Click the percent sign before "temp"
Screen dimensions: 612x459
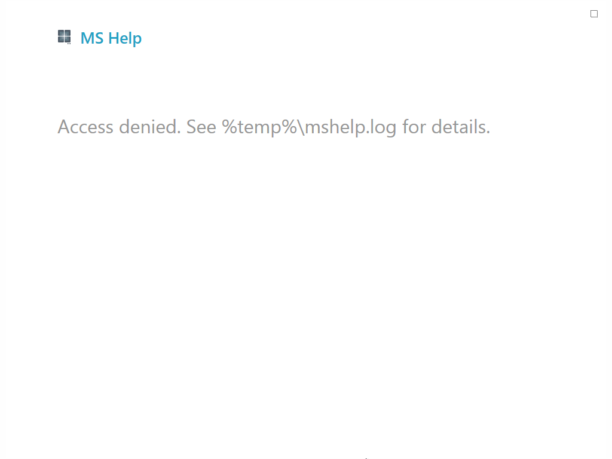click(229, 127)
